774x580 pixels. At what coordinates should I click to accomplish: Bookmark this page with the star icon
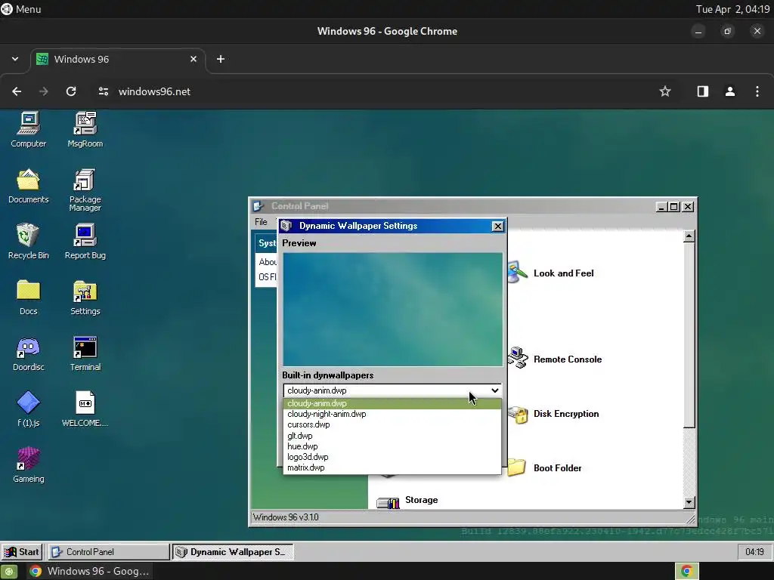tap(665, 91)
